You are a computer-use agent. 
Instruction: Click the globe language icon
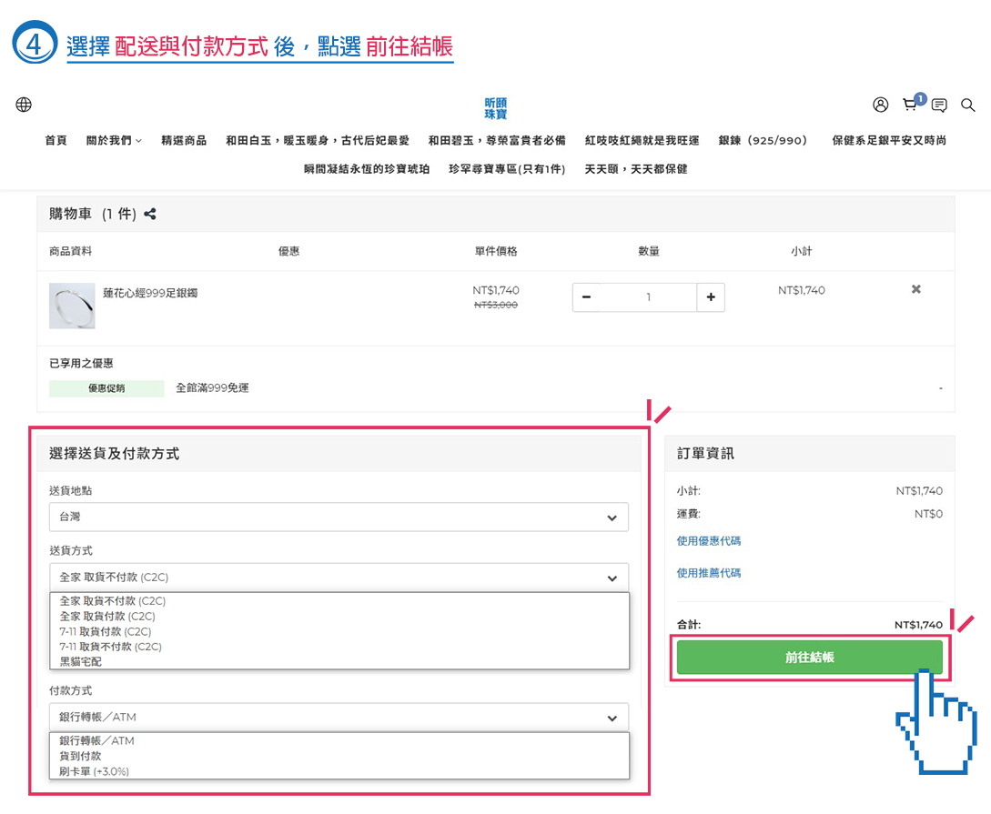[x=24, y=105]
